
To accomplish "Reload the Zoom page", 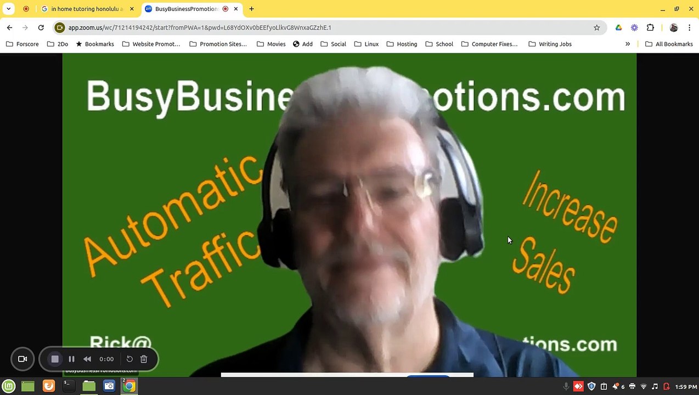I will 41,27.
